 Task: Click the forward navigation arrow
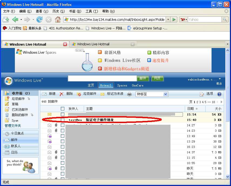(27, 19)
